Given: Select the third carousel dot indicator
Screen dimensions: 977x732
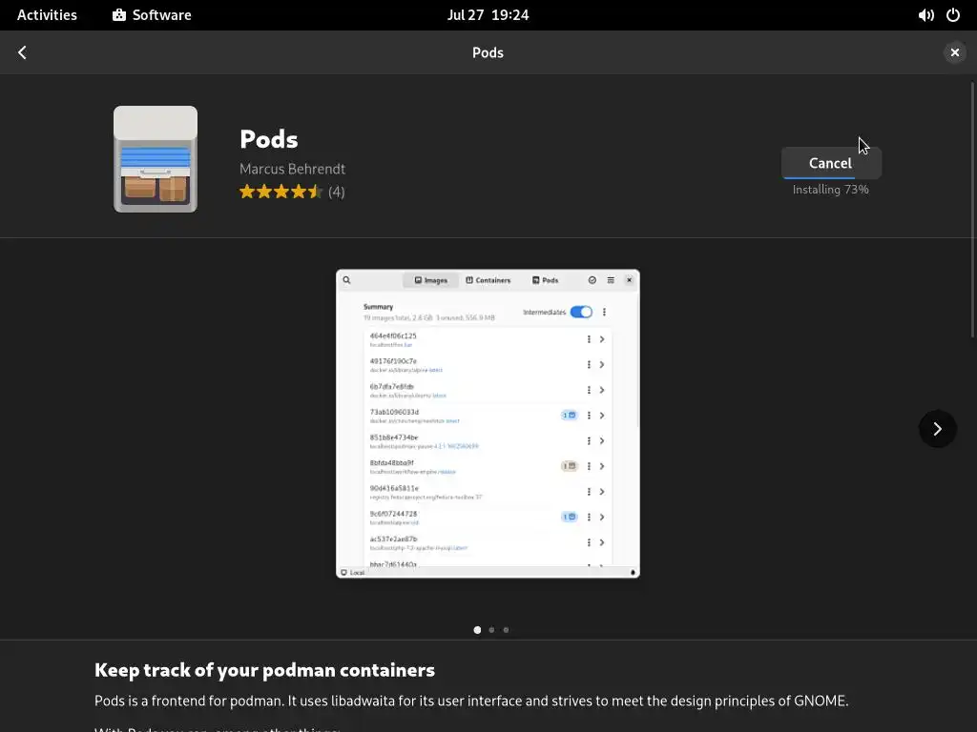Looking at the screenshot, I should 506,630.
